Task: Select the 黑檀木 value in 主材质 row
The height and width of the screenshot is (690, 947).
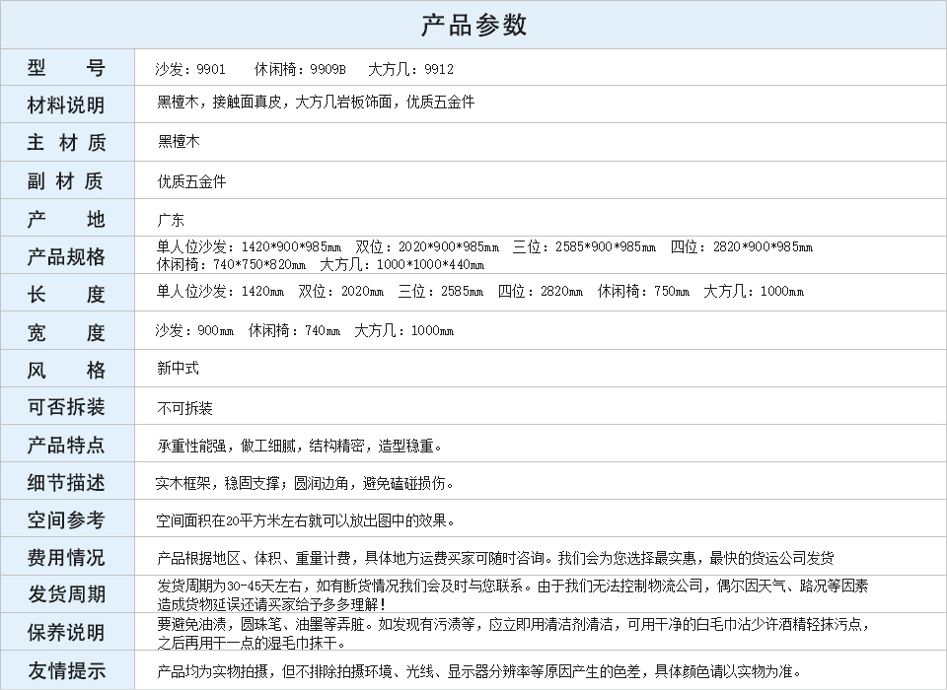Action: click(x=179, y=142)
